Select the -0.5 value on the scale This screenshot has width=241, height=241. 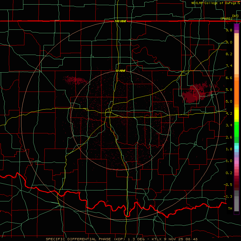(x=228, y=185)
